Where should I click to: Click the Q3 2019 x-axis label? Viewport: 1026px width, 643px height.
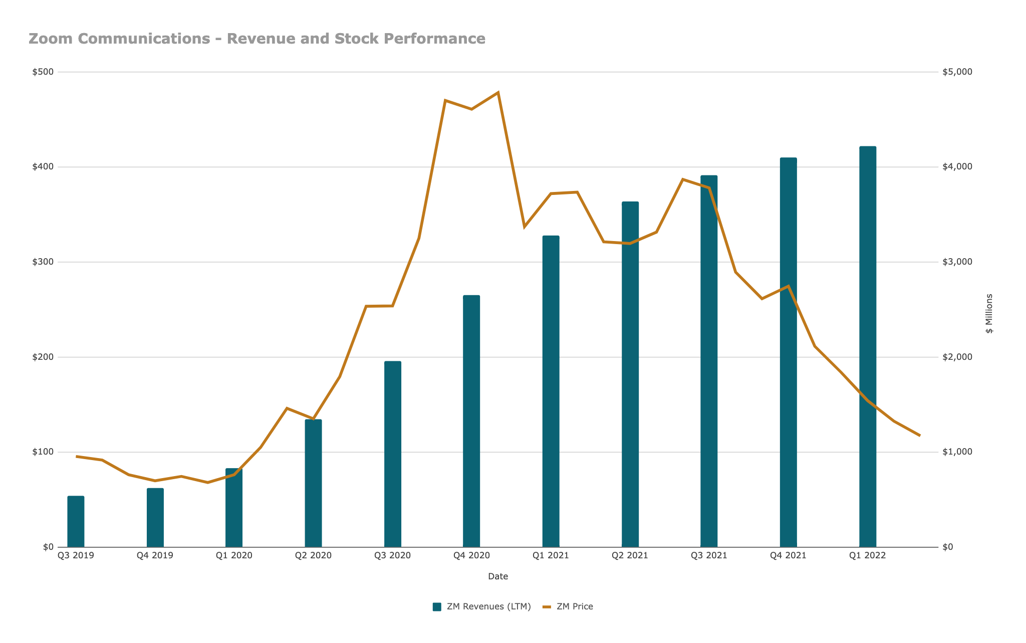(76, 555)
